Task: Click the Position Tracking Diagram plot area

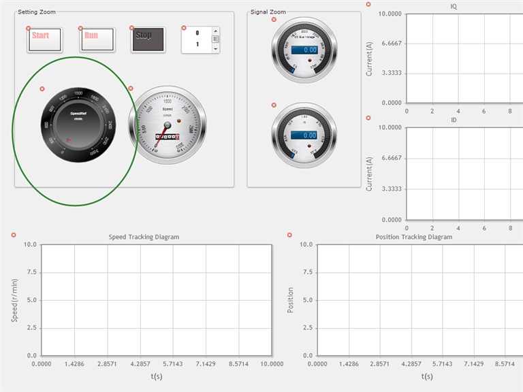Action: click(420, 300)
